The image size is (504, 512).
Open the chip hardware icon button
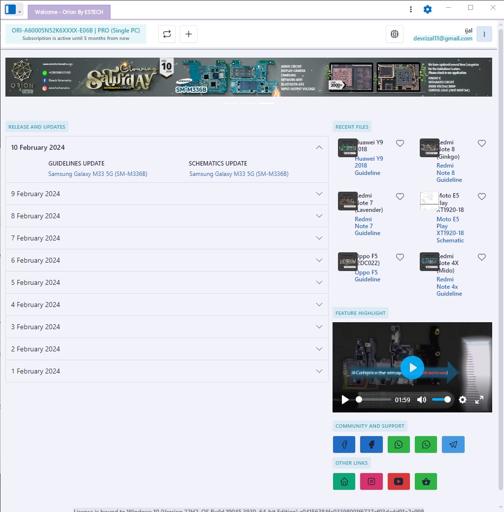click(x=394, y=34)
